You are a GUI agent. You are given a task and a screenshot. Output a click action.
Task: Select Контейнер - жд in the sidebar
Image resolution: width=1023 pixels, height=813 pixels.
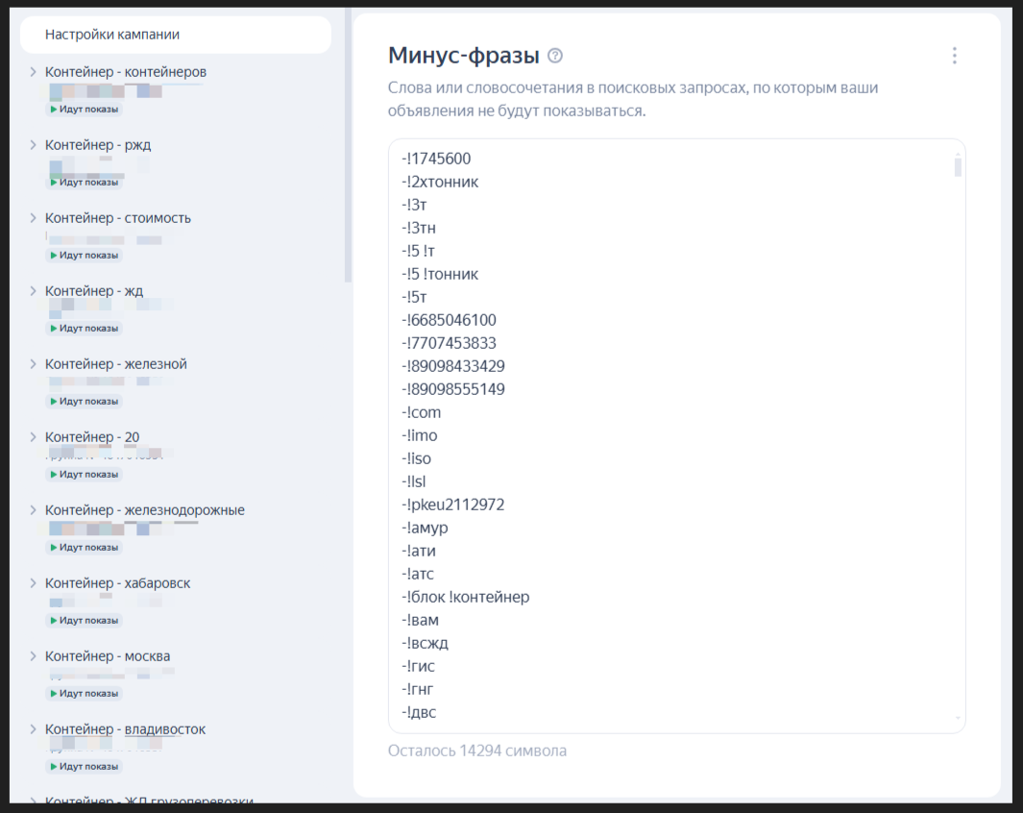[94, 291]
